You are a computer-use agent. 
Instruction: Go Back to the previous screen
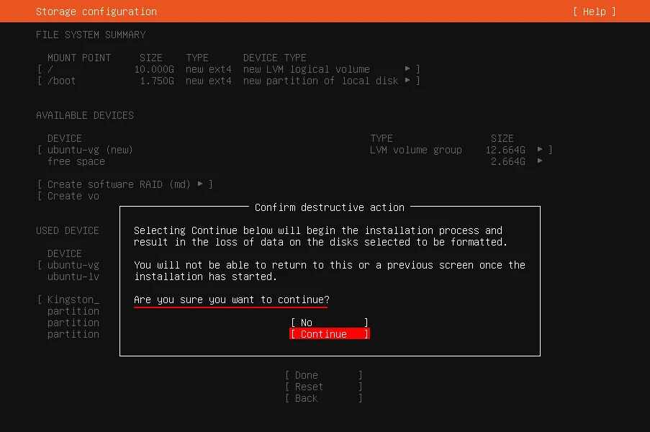click(323, 398)
